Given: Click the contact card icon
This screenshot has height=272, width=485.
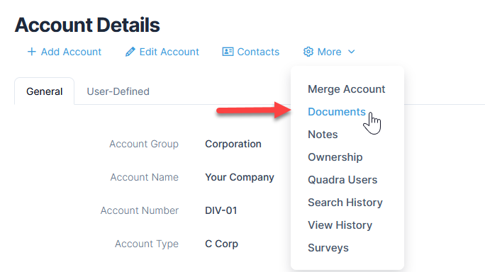Looking at the screenshot, I should [228, 52].
